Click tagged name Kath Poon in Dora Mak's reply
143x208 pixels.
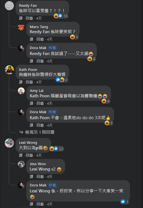point(40,118)
